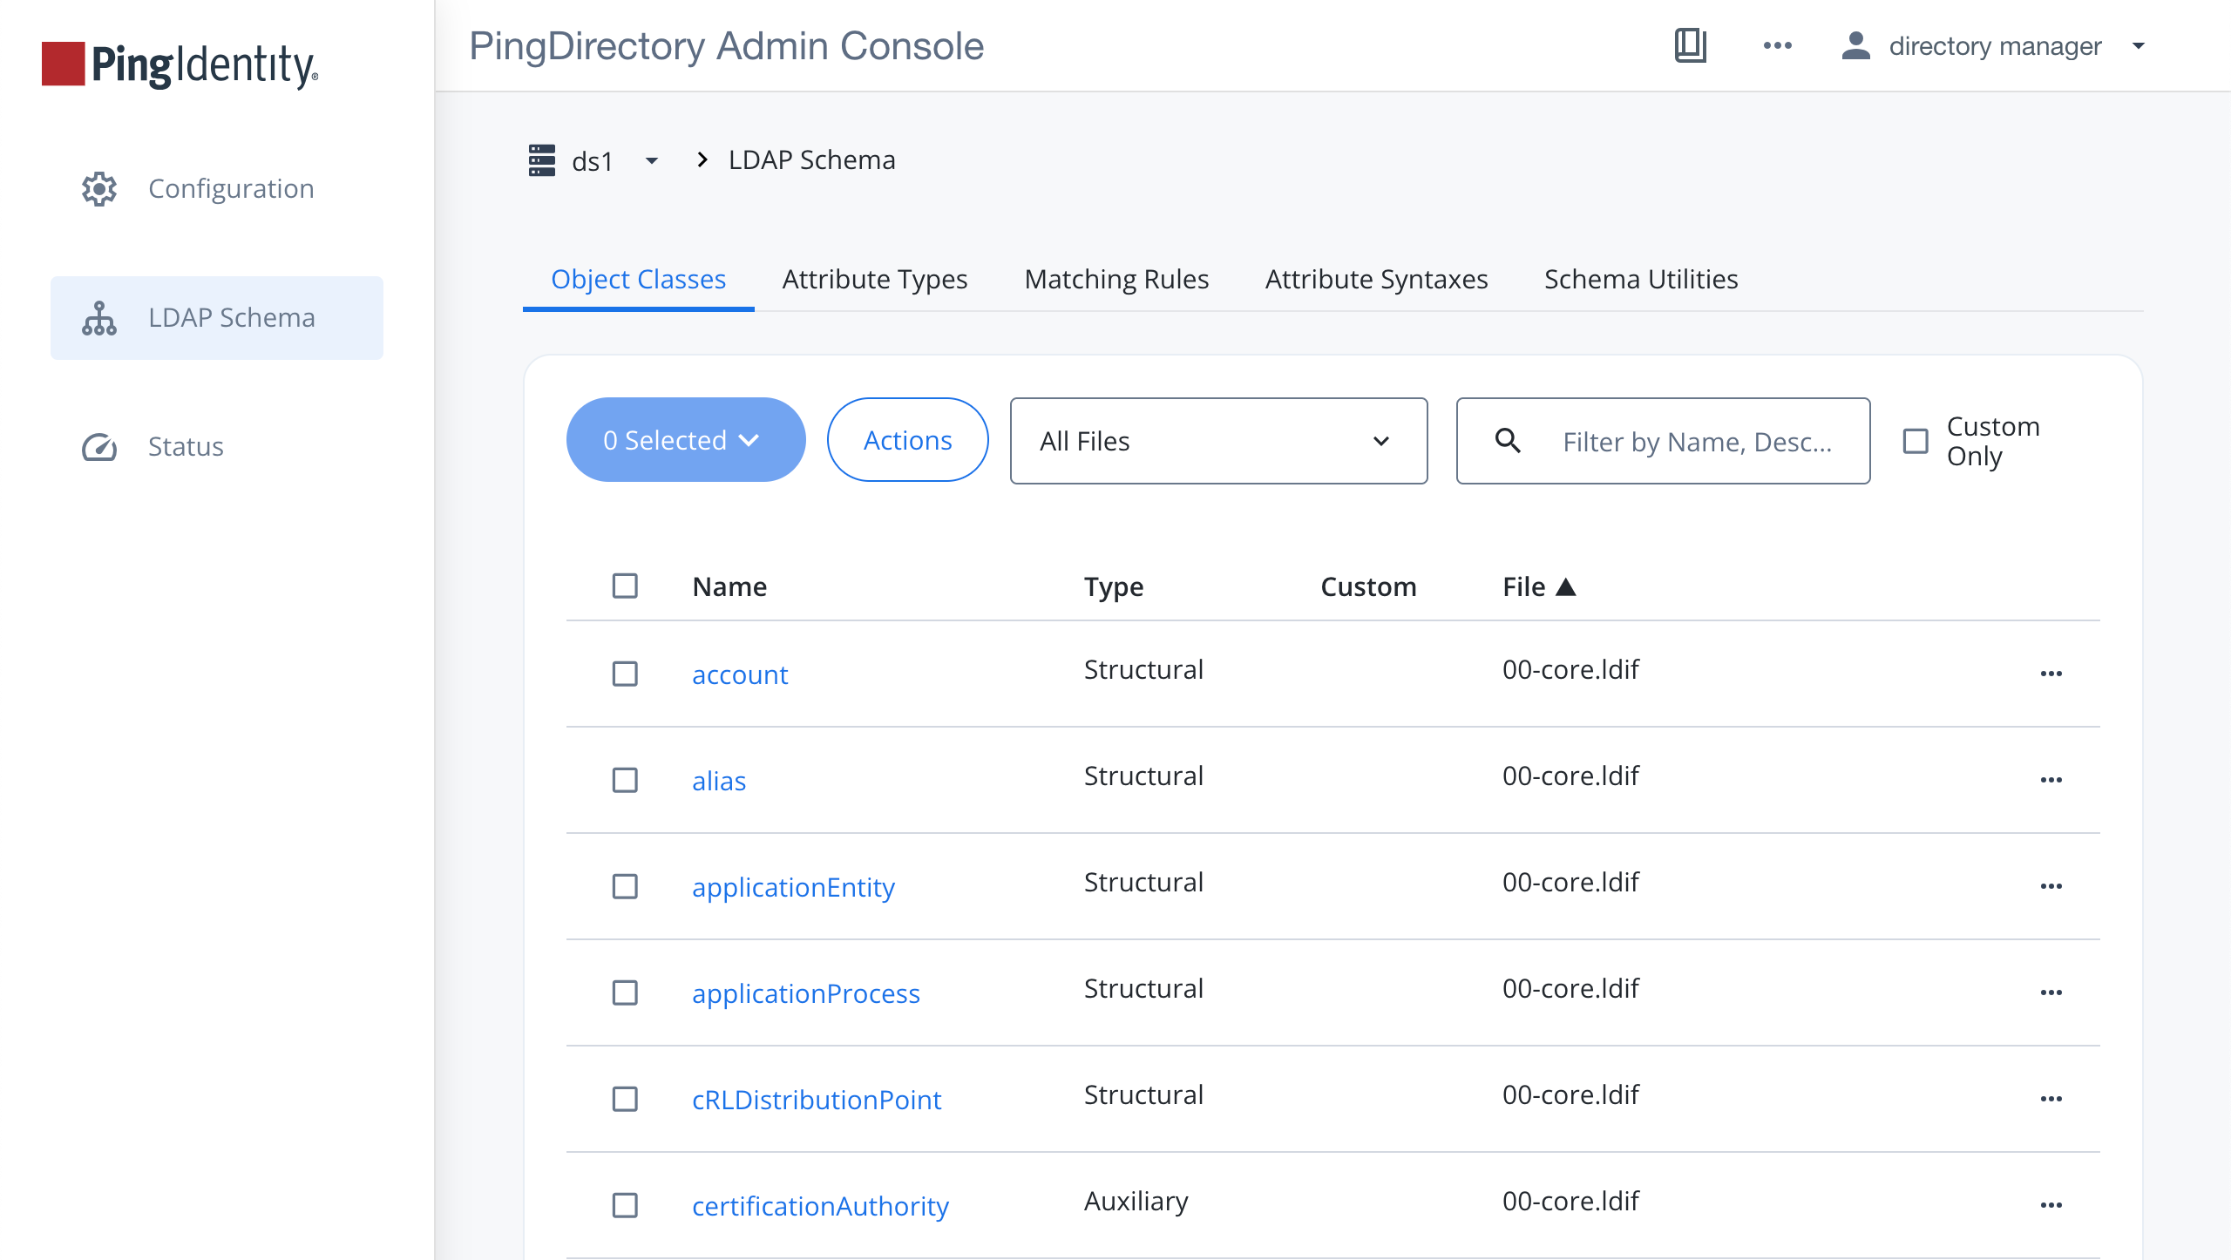Image resolution: width=2231 pixels, height=1260 pixels.
Task: Click the Filter by Name input field
Action: [1696, 442]
